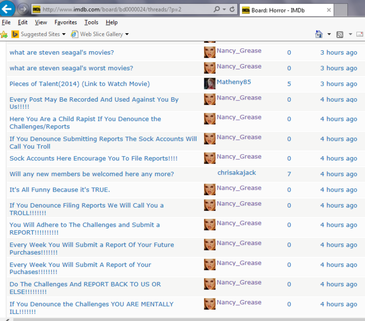Viewport: 365px width, 321px height.
Task: Click Matheny85's avatar thumbnail
Action: [210, 83]
